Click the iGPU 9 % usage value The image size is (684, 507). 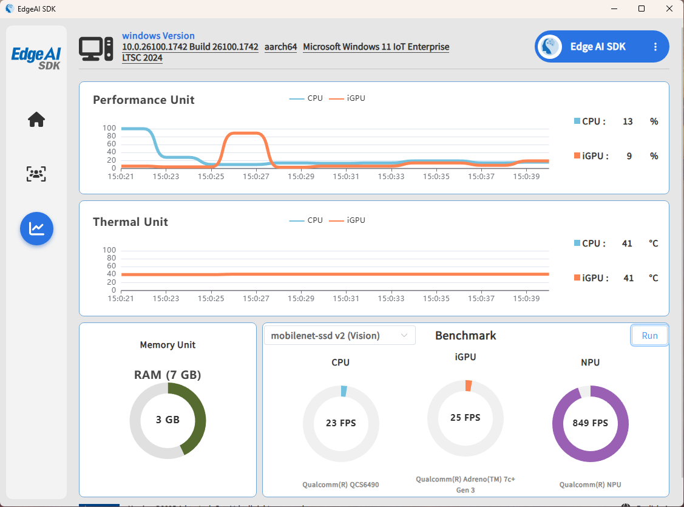point(629,156)
